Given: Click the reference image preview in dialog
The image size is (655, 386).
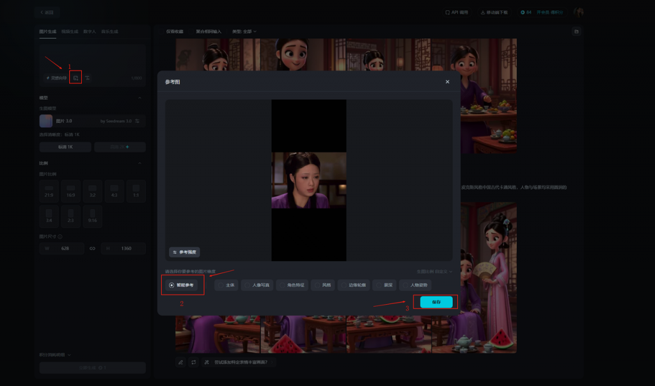Looking at the screenshot, I should pos(309,181).
